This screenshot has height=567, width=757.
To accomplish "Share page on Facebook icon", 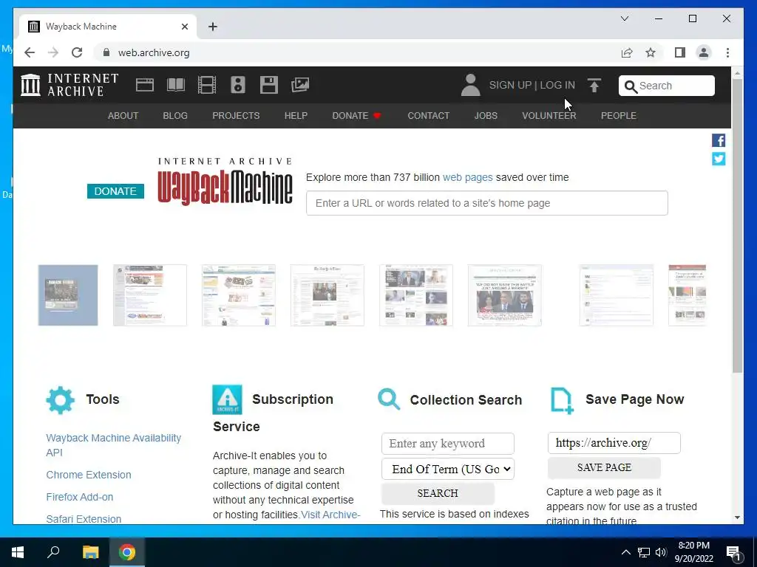I will tap(719, 140).
